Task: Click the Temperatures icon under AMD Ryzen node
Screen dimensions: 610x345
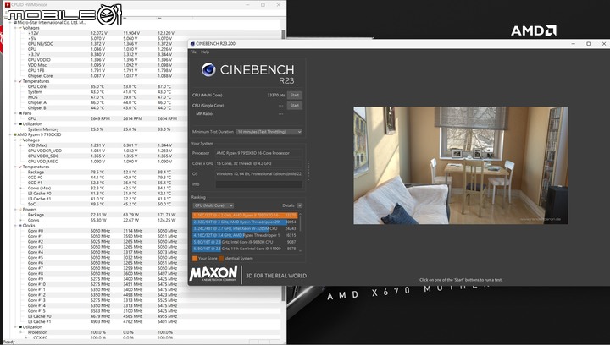Action: point(20,167)
